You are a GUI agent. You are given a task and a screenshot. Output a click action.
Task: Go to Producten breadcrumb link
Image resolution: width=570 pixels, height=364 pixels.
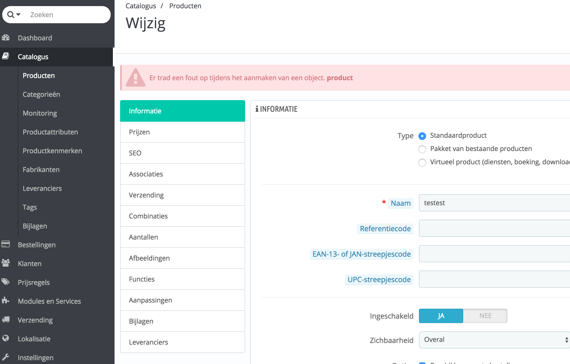click(185, 6)
